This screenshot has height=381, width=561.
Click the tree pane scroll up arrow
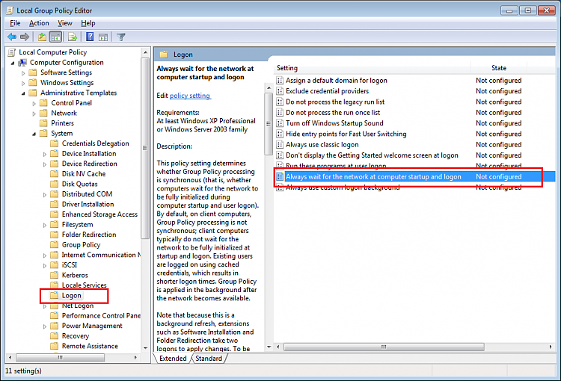click(x=145, y=52)
